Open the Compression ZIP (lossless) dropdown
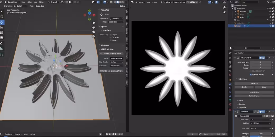Screen dimensions: 275x137 117,66
